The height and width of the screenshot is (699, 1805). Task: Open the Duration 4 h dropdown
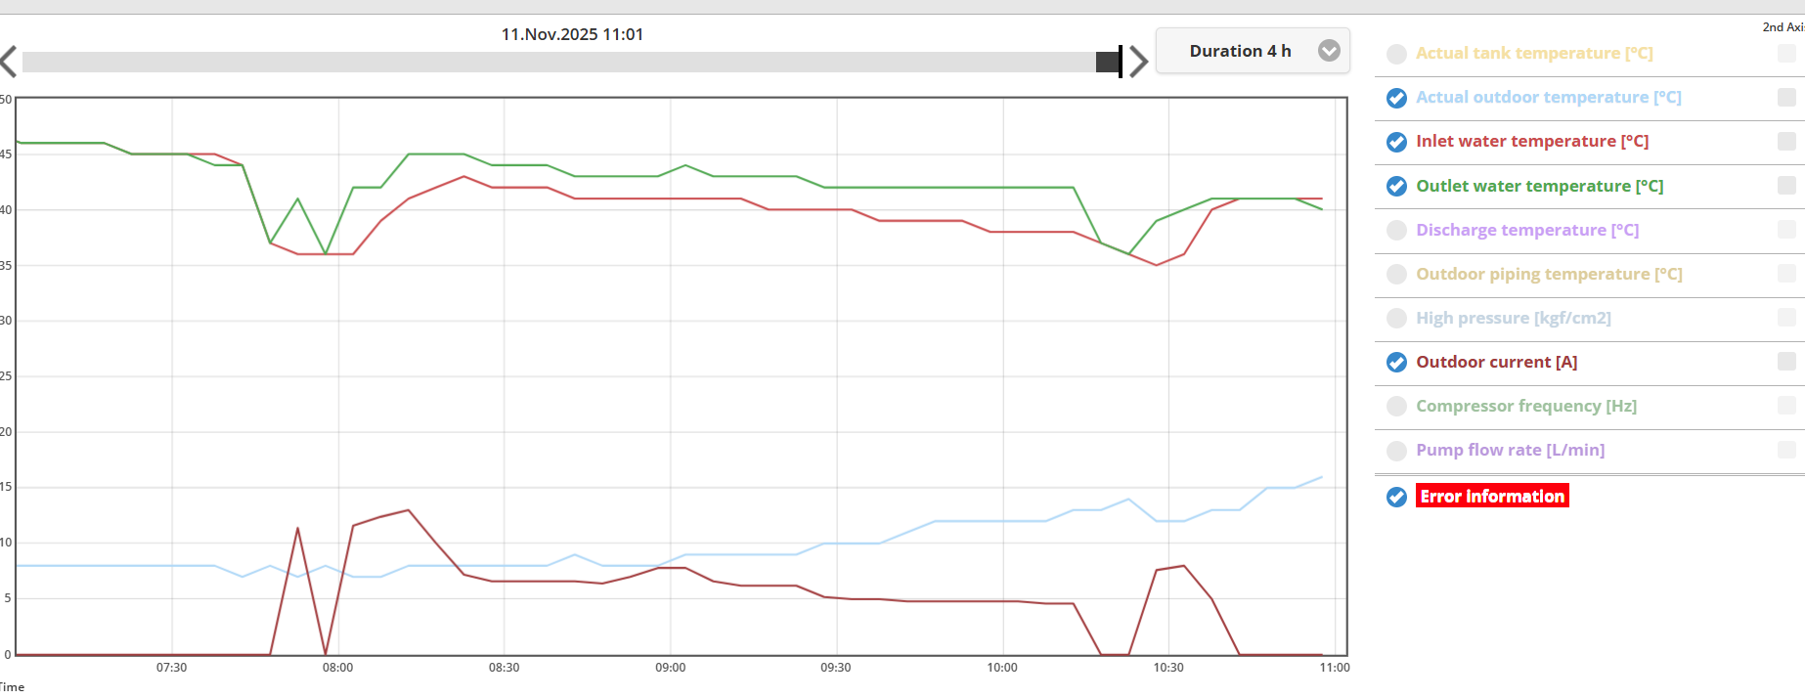click(x=1253, y=51)
